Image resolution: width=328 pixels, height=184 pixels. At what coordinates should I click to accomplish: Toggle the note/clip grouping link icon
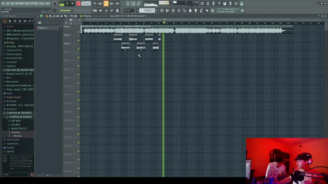pos(112,10)
